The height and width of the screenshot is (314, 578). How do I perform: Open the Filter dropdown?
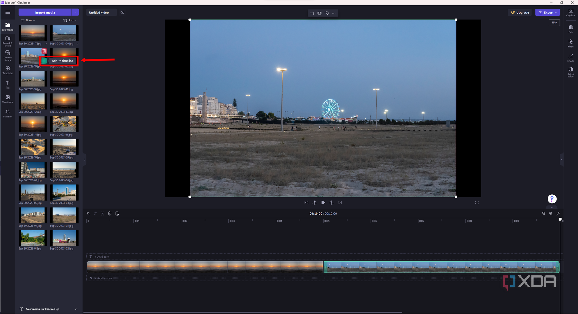pos(28,20)
